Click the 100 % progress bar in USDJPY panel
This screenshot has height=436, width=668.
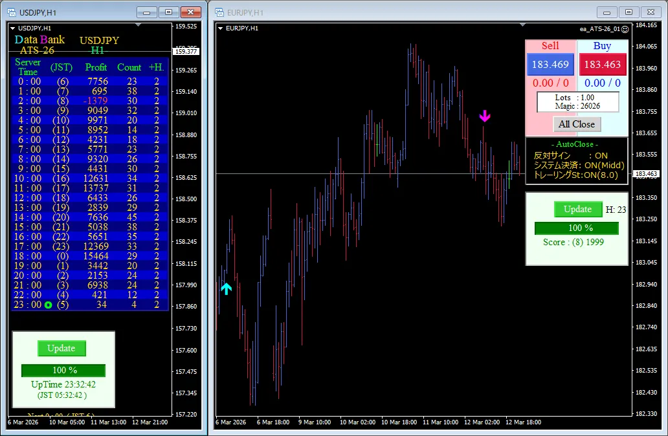(x=63, y=371)
